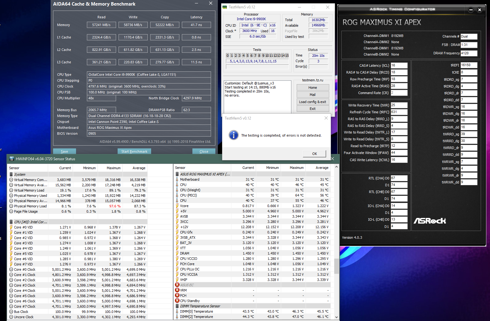Click the lightning icon beside Core #7 VID
The image size is (490, 321).
pyautogui.click(x=11, y=264)
